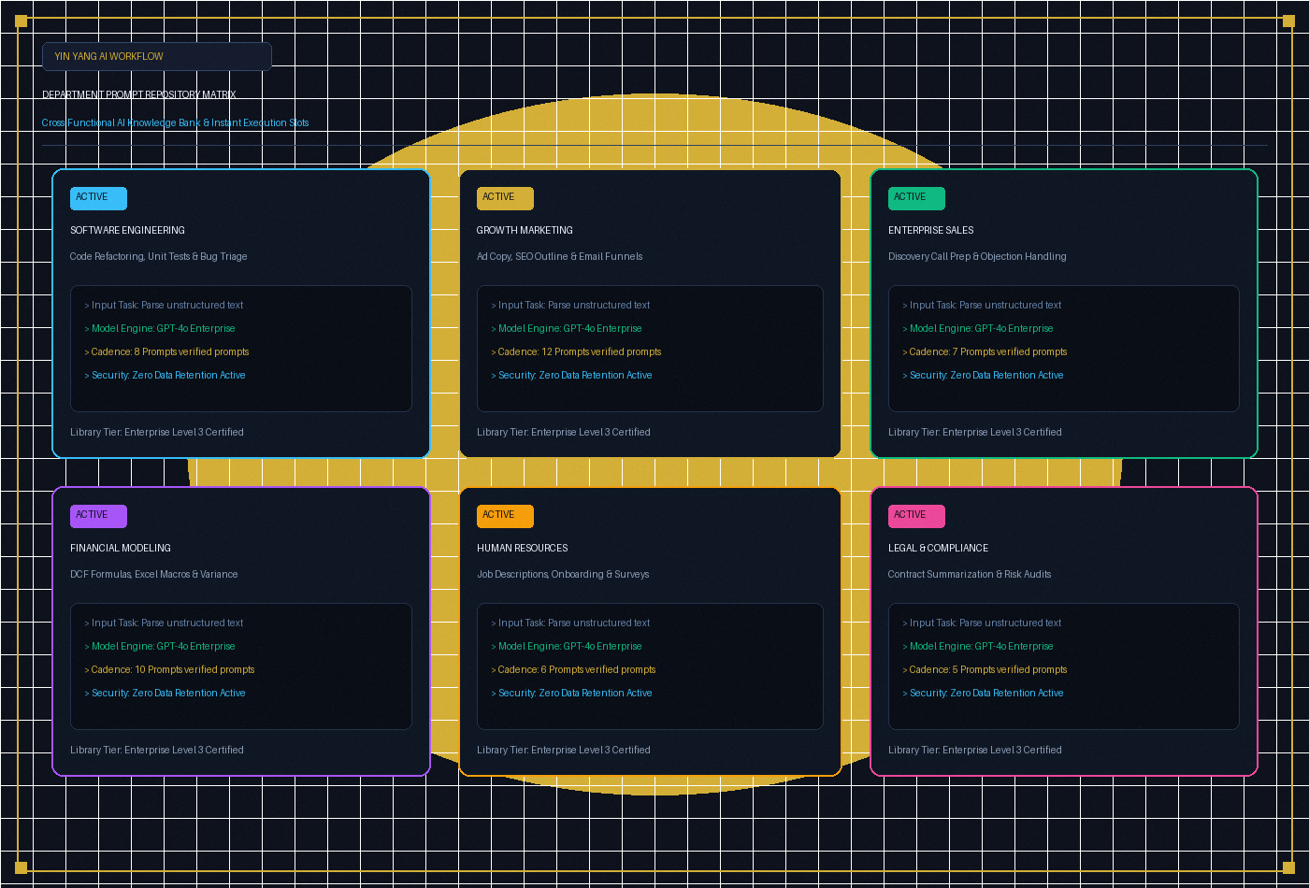Click the ACTIVE badge on Legal & Compliance
The height and width of the screenshot is (888, 1309).
tap(916, 516)
